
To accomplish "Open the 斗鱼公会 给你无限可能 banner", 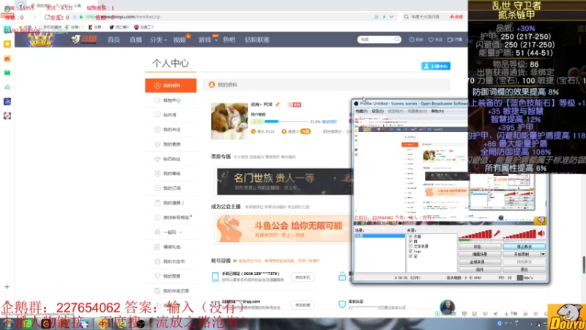I will tap(283, 229).
